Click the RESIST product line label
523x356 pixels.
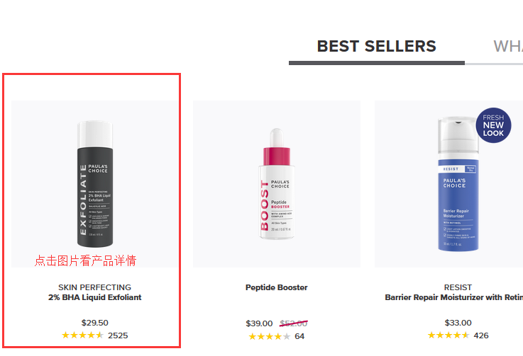[458, 287]
